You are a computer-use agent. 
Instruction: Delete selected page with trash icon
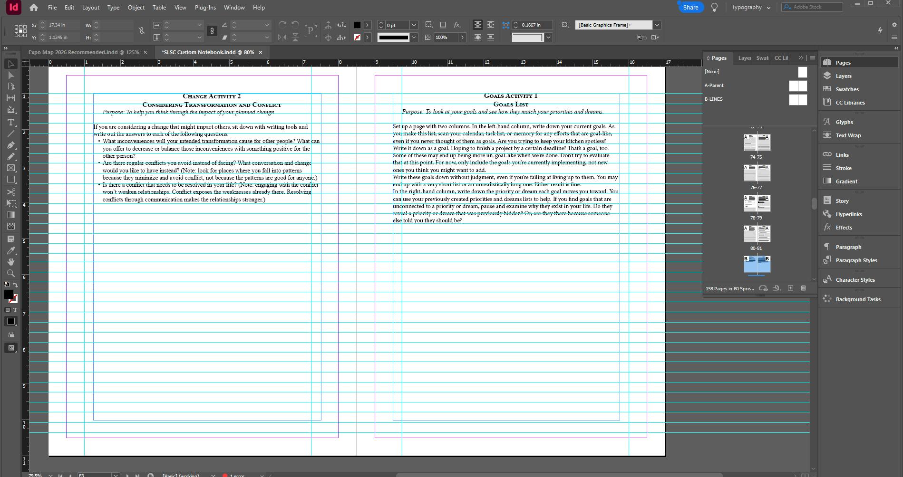pos(803,288)
